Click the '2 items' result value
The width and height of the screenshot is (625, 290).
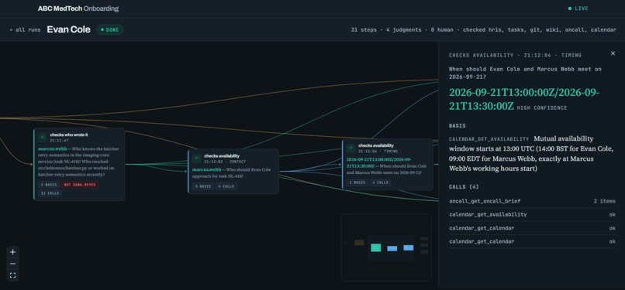[604, 201]
